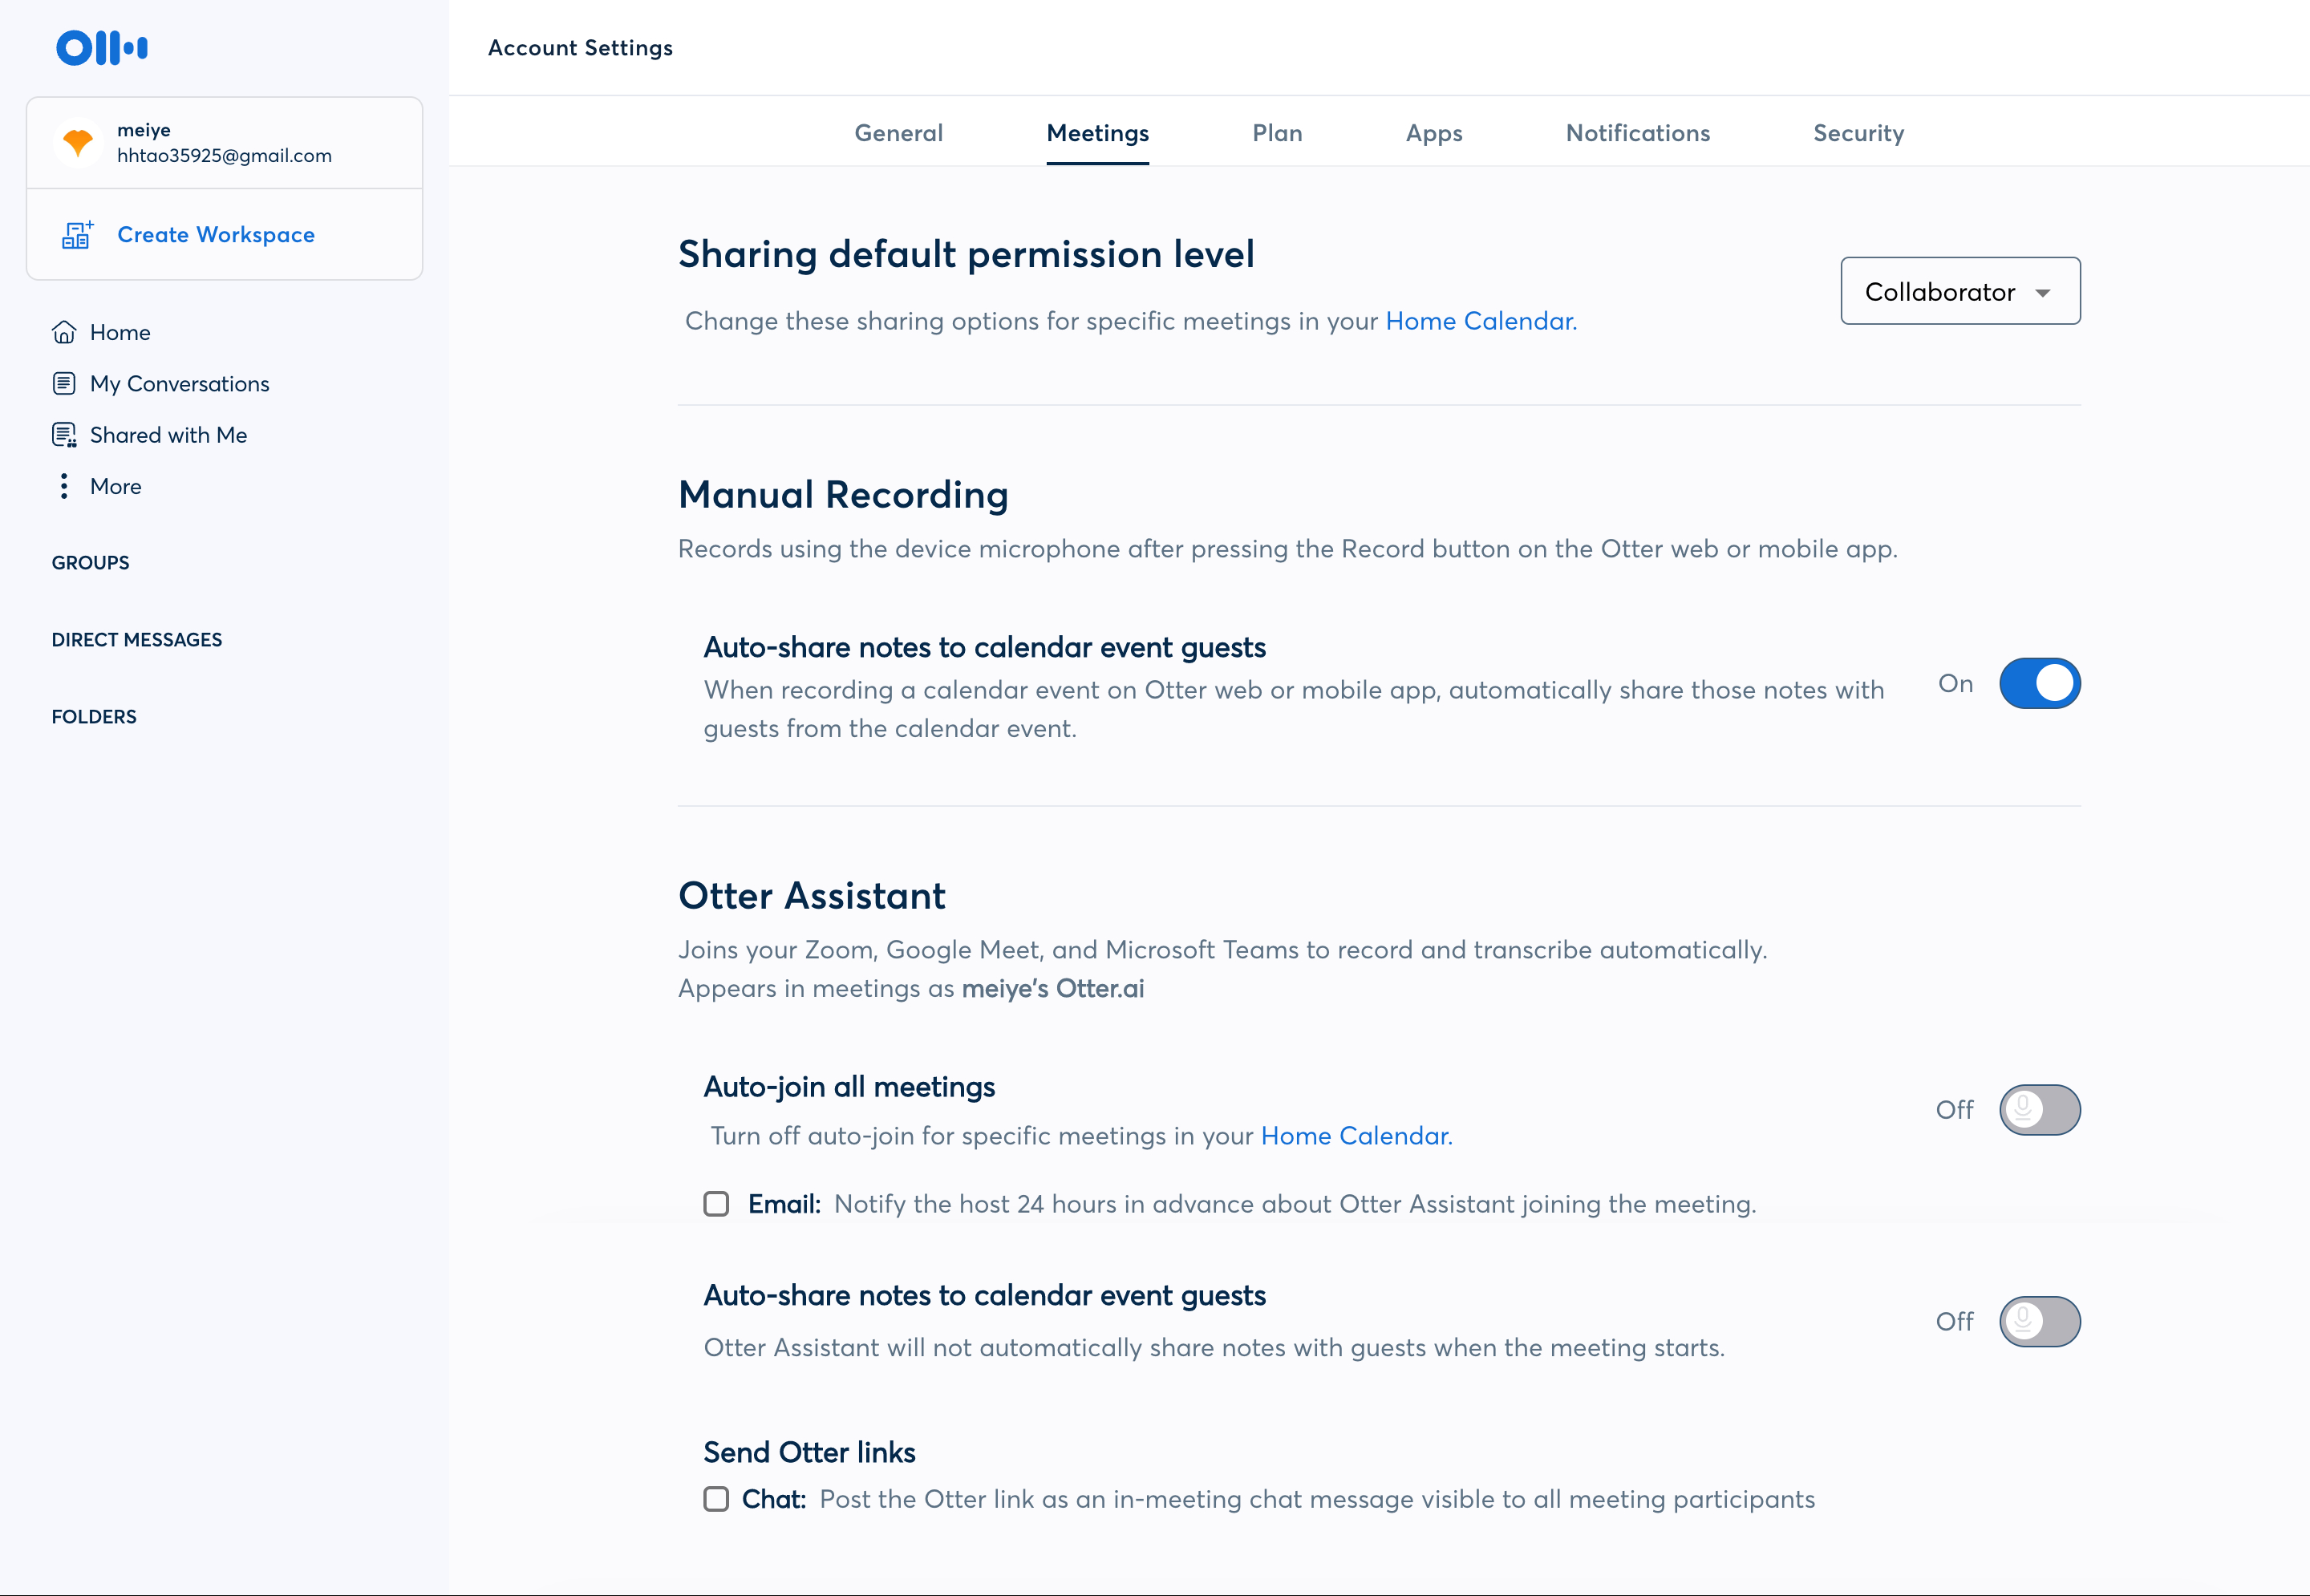Click the Create Workspace building icon
This screenshot has width=2310, height=1596.
(77, 234)
